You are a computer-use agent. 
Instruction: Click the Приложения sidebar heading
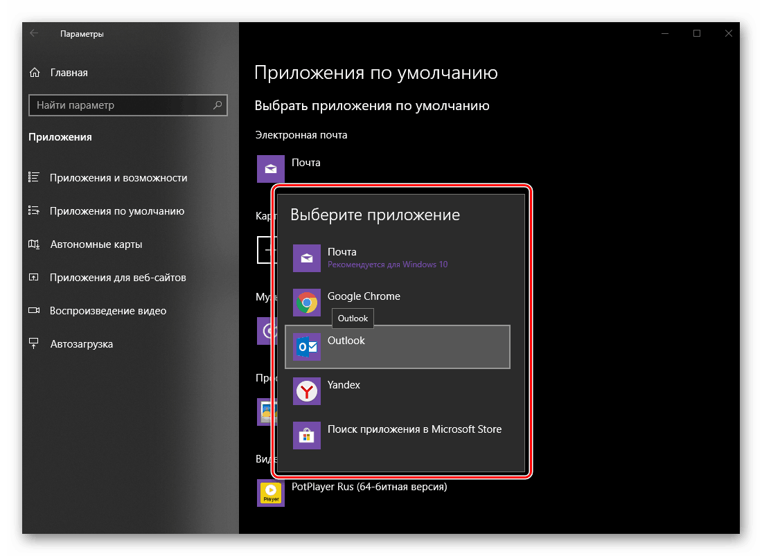click(60, 137)
